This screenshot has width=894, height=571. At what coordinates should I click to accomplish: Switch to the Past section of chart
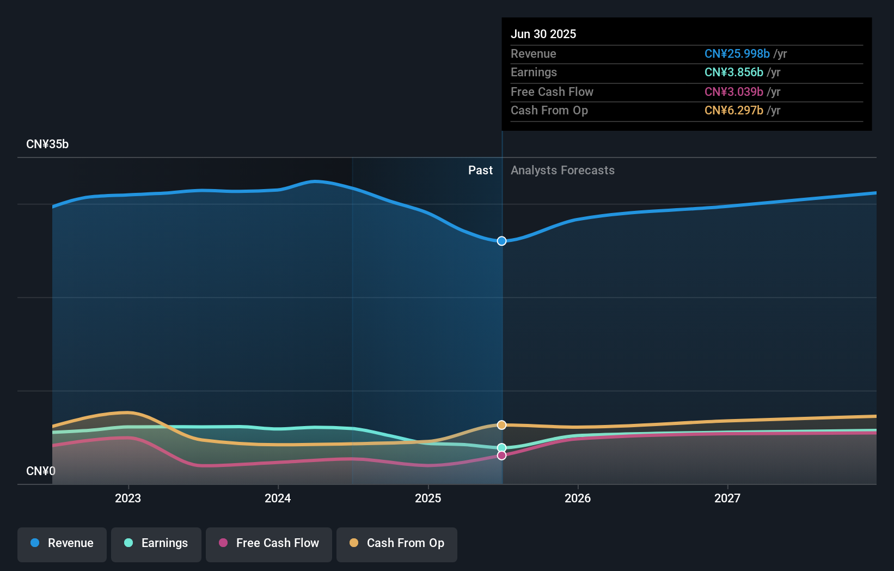(480, 170)
